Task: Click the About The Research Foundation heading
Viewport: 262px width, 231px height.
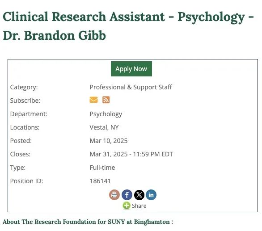Action: (x=88, y=222)
